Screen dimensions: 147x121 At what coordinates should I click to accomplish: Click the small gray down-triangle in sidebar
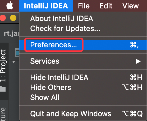14,62
